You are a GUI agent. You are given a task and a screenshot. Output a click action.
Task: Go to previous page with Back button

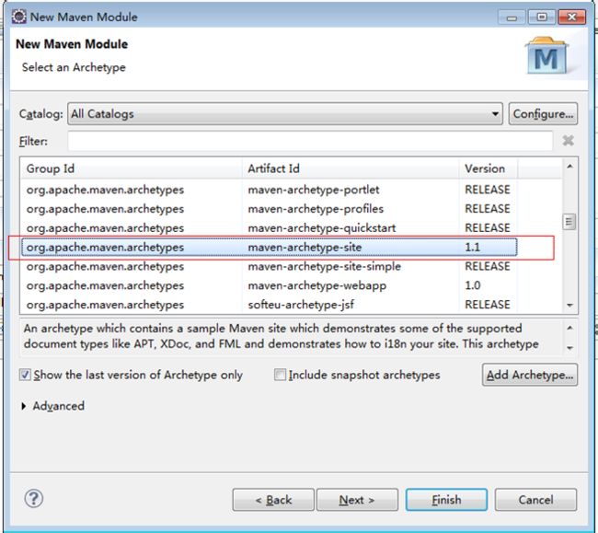pyautogui.click(x=273, y=500)
